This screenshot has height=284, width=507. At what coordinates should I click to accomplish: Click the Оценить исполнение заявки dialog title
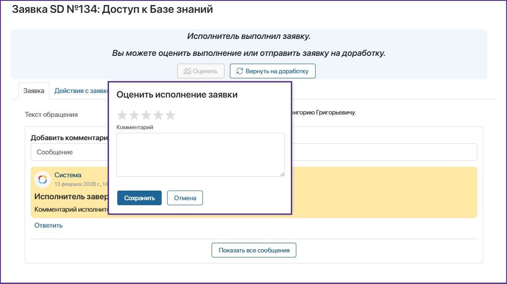click(177, 95)
